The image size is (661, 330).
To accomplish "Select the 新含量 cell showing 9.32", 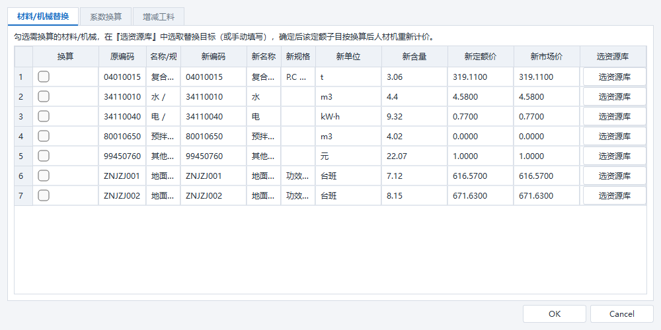I will tap(414, 117).
